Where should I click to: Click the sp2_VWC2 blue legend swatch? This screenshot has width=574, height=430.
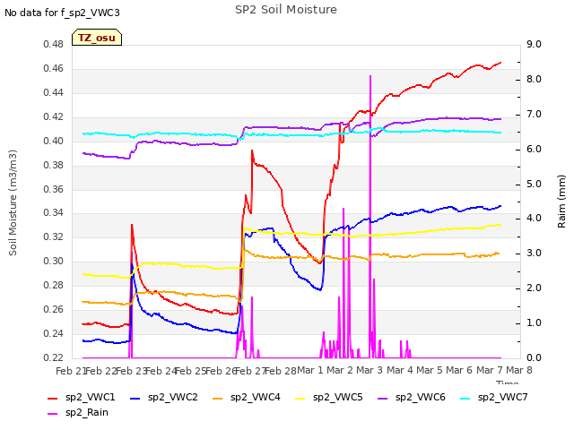[x=135, y=399]
